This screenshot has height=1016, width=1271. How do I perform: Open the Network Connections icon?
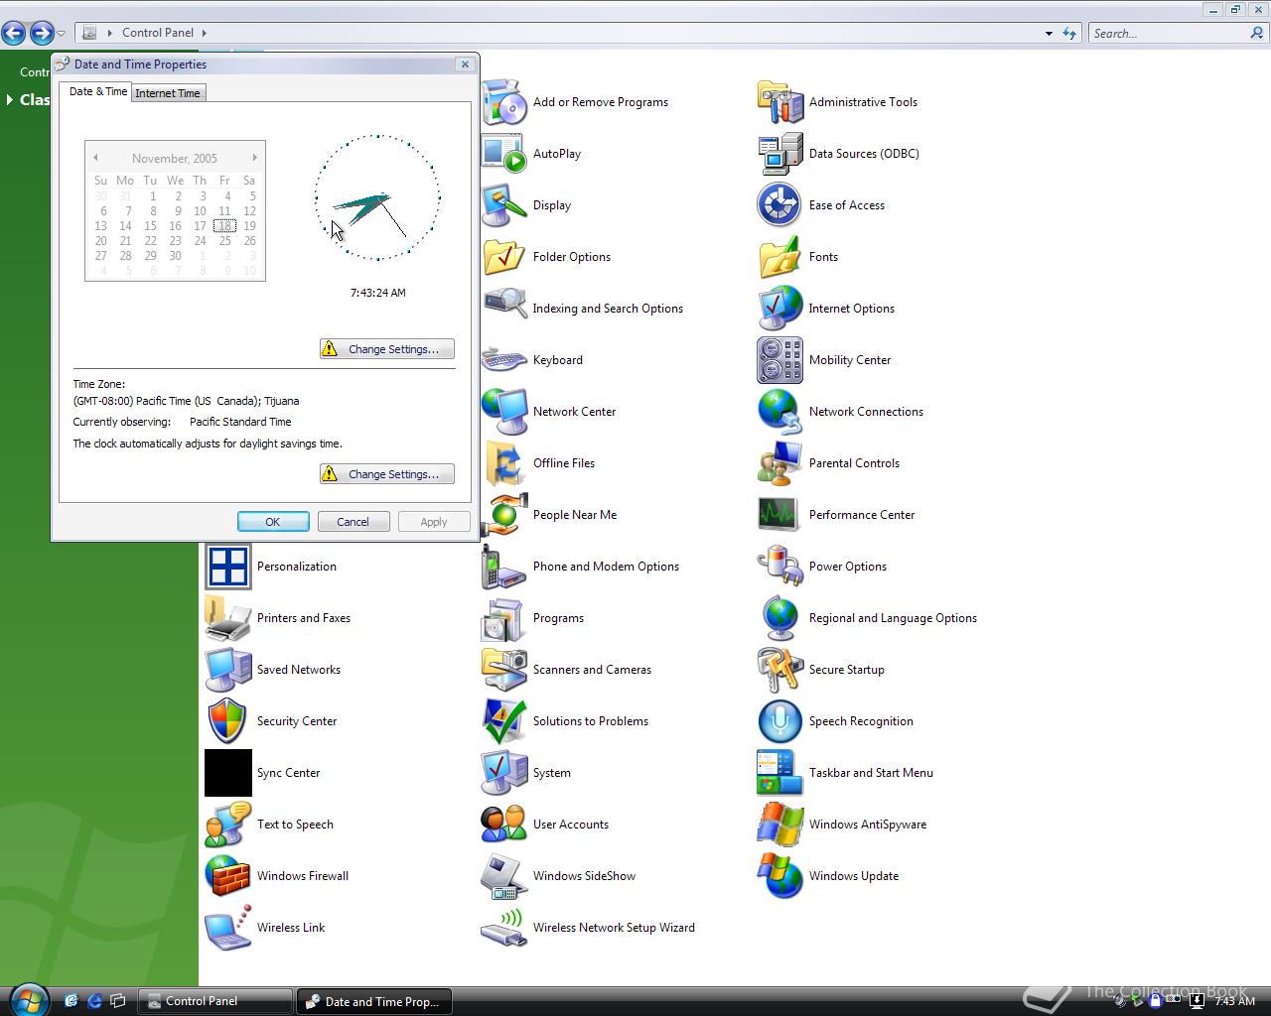[x=780, y=411]
